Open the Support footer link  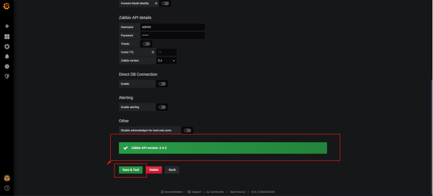pyautogui.click(x=195, y=192)
